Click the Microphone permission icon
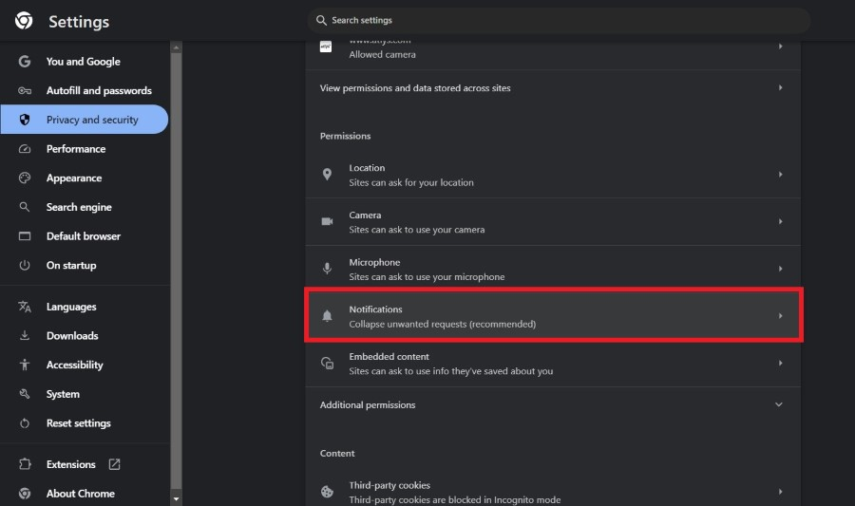This screenshot has height=506, width=855. 327,269
